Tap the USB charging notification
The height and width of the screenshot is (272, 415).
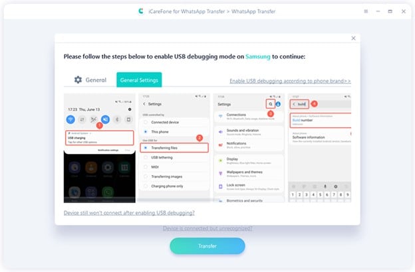click(100, 137)
